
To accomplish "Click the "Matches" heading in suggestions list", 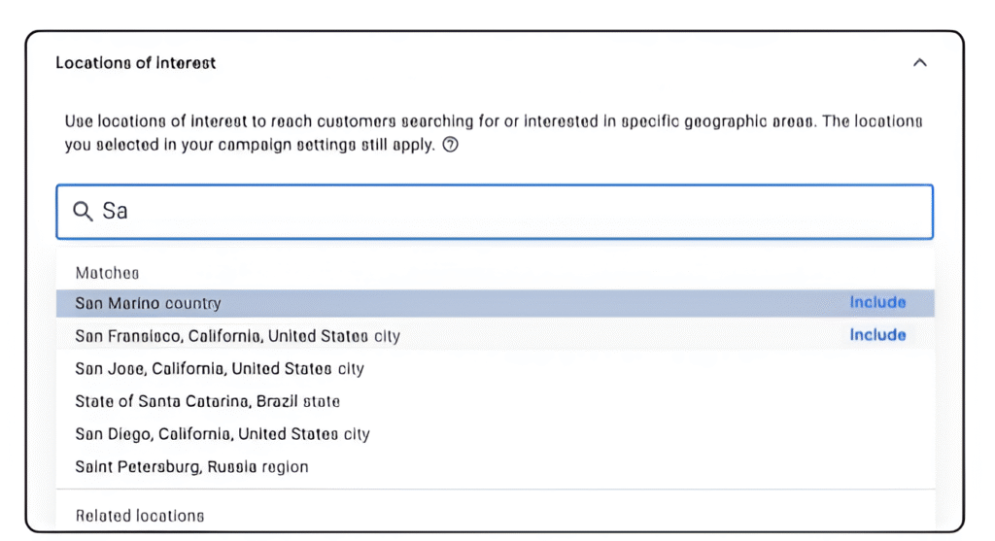I will 107,273.
